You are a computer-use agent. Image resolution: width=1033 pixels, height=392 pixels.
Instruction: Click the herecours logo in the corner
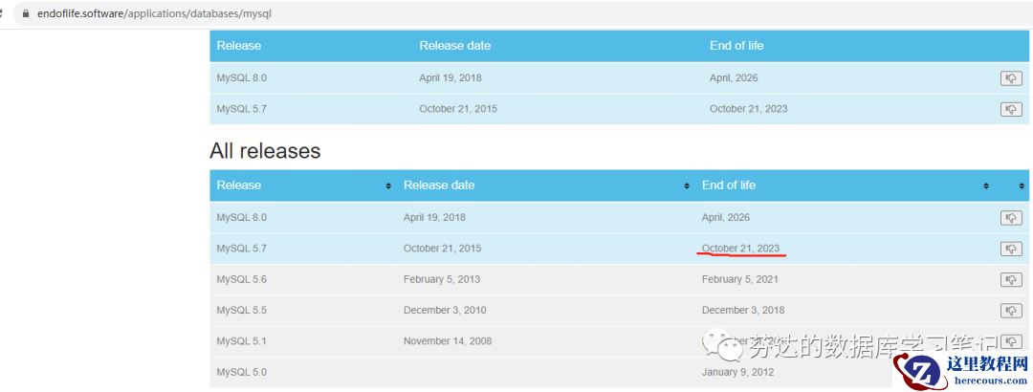959,371
